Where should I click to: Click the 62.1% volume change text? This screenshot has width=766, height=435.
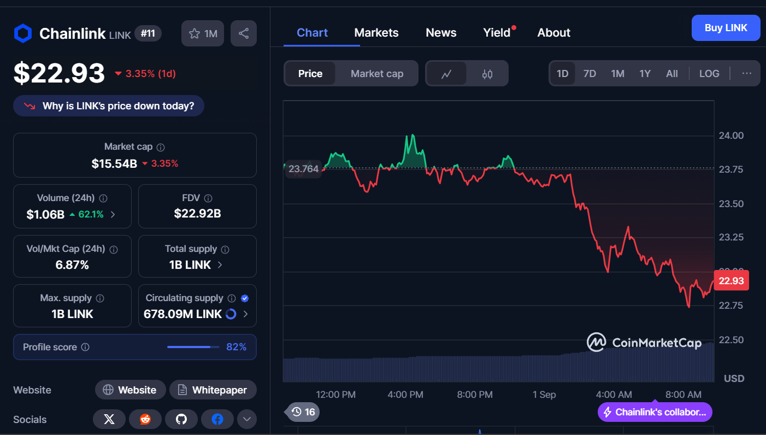coord(91,214)
